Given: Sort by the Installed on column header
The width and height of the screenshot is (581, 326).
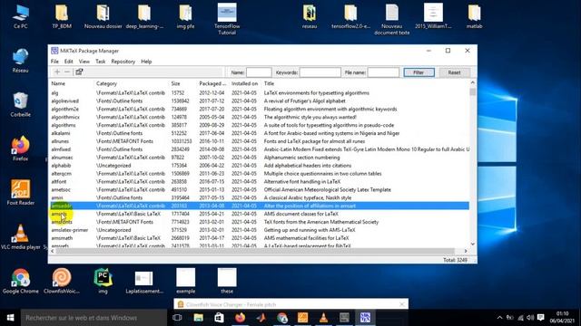Looking at the screenshot, I should pos(245,83).
